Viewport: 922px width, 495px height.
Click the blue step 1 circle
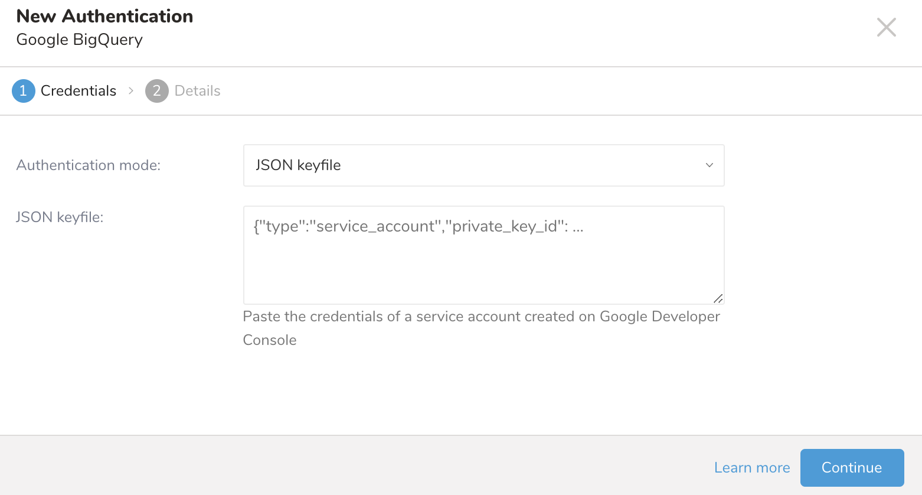click(x=23, y=91)
